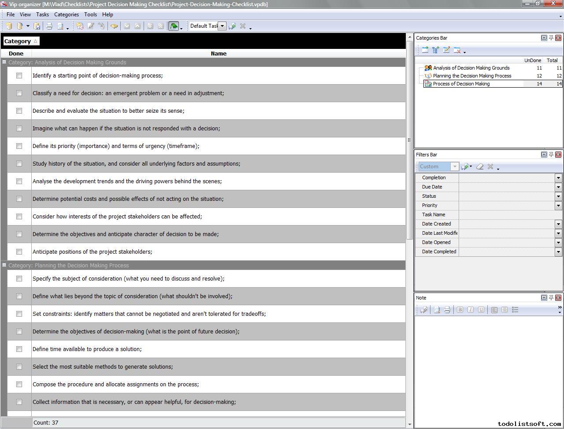Click the eraser Clear Filter icon

[480, 166]
